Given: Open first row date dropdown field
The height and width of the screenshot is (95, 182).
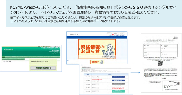Looking at the screenshot, I should click(95, 77).
